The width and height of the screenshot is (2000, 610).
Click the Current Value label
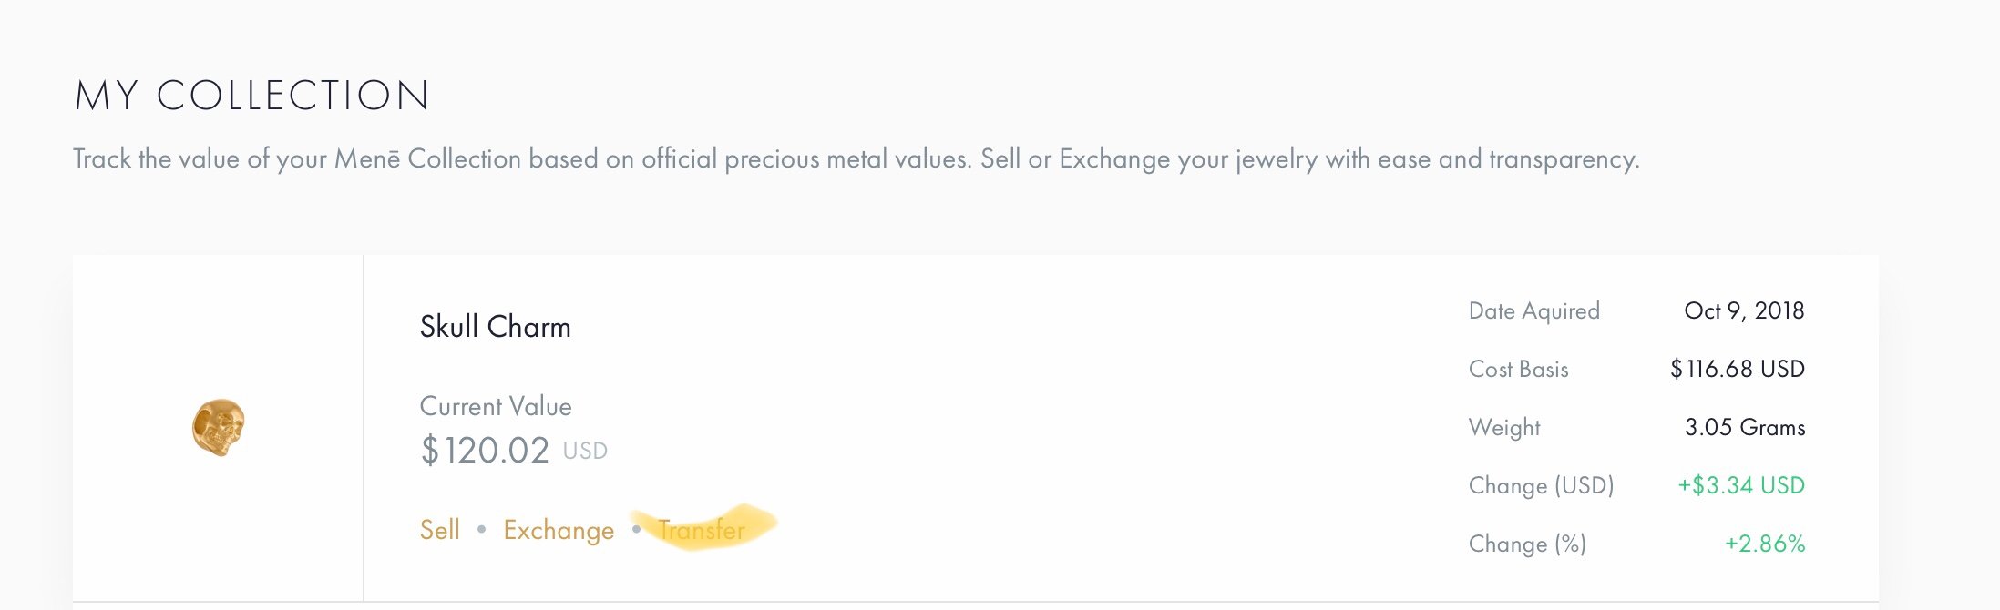pyautogui.click(x=496, y=406)
